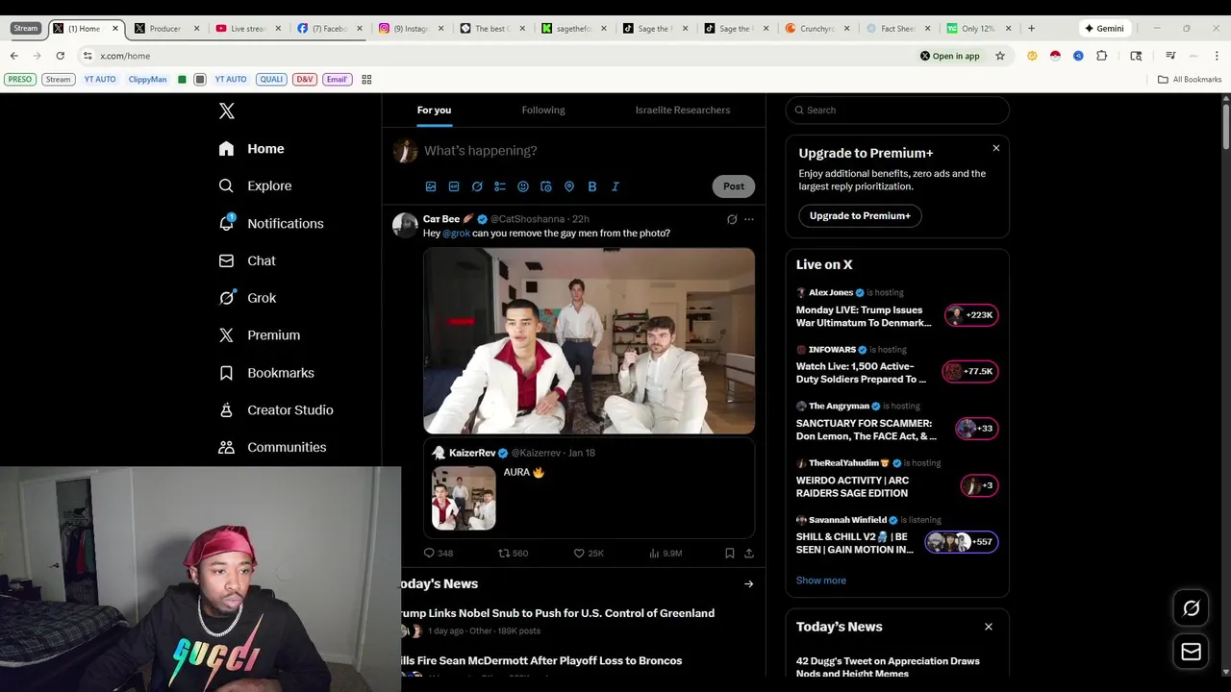The image size is (1231, 692).
Task: Open the more options menu on Cat Bee's post
Action: point(749,219)
